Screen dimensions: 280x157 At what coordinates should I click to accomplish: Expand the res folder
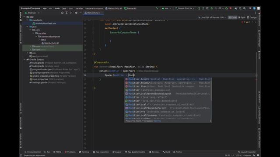click(x=27, y=53)
